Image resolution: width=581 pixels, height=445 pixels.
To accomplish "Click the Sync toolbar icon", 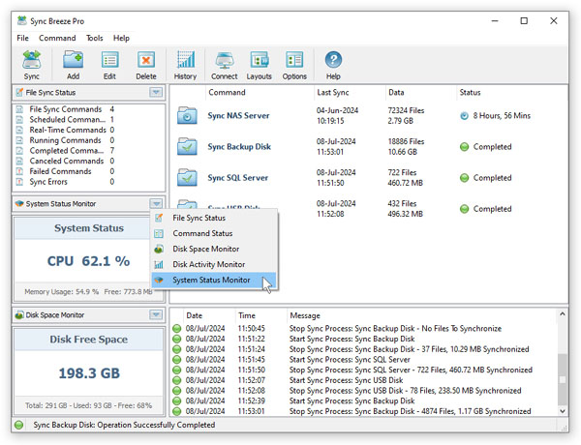I will [x=32, y=60].
